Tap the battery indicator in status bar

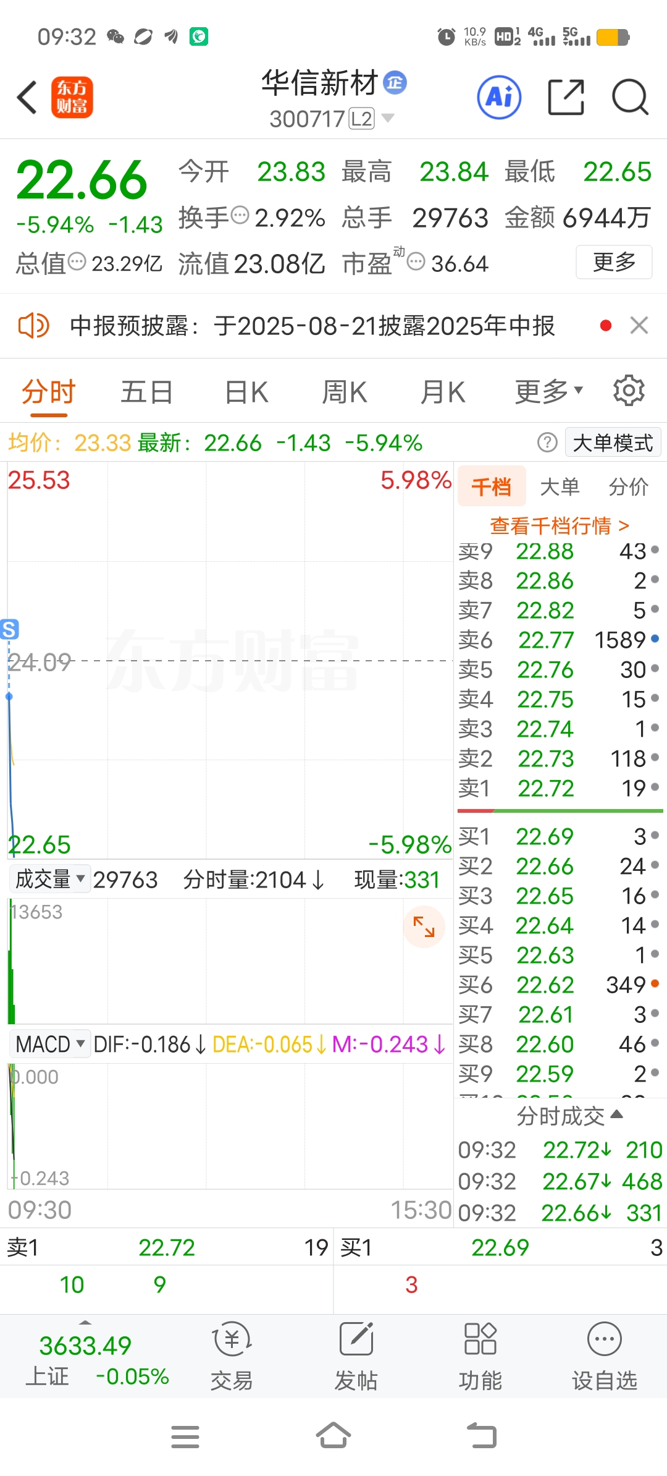point(613,37)
